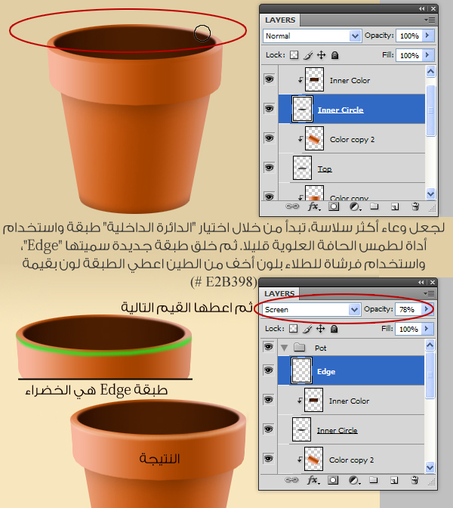Click the new layer icon in the lower panel
Viewport: 453px width, 508px height.
tap(394, 479)
